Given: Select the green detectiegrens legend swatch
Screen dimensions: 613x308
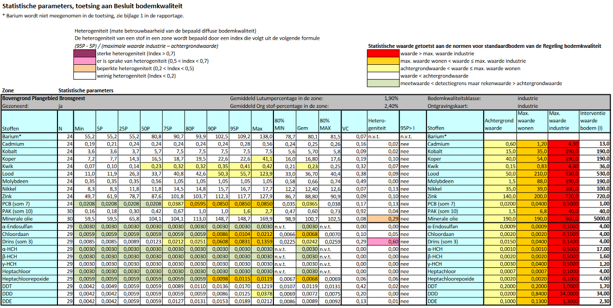Looking at the screenshot, I should (x=384, y=83).
